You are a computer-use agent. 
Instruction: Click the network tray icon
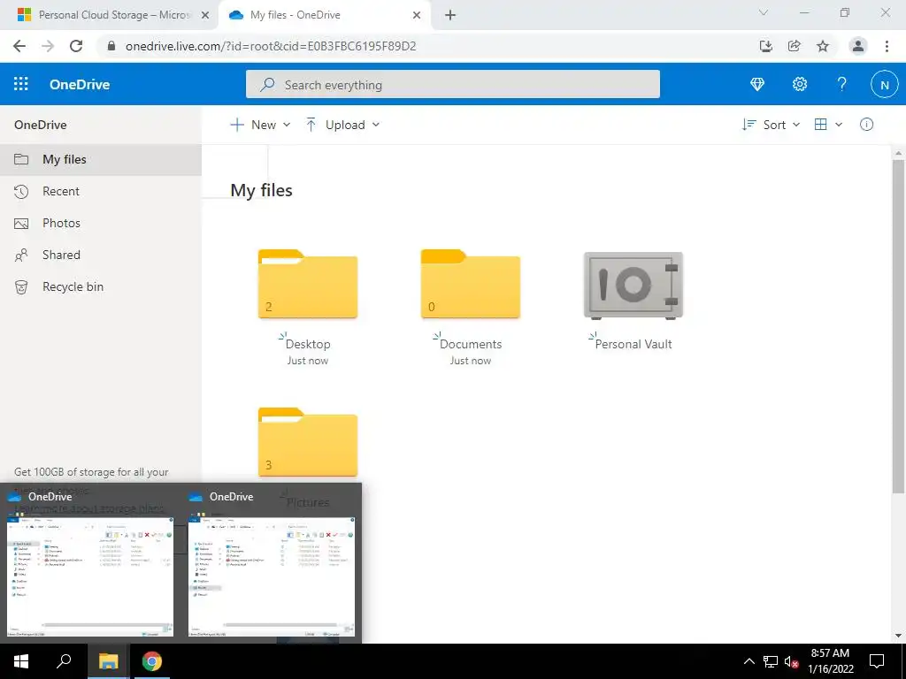[771, 661]
